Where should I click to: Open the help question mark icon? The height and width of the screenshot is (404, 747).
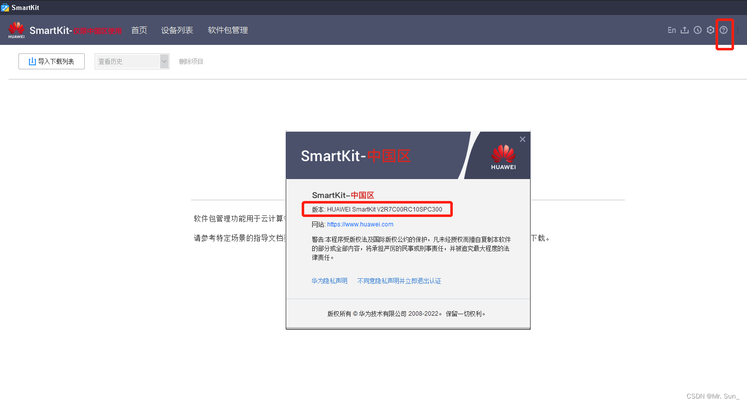pos(724,30)
